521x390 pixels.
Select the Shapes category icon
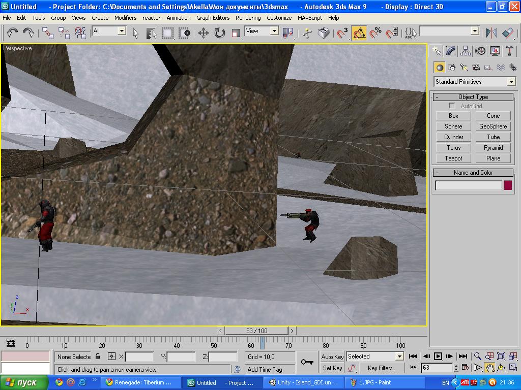(x=452, y=68)
